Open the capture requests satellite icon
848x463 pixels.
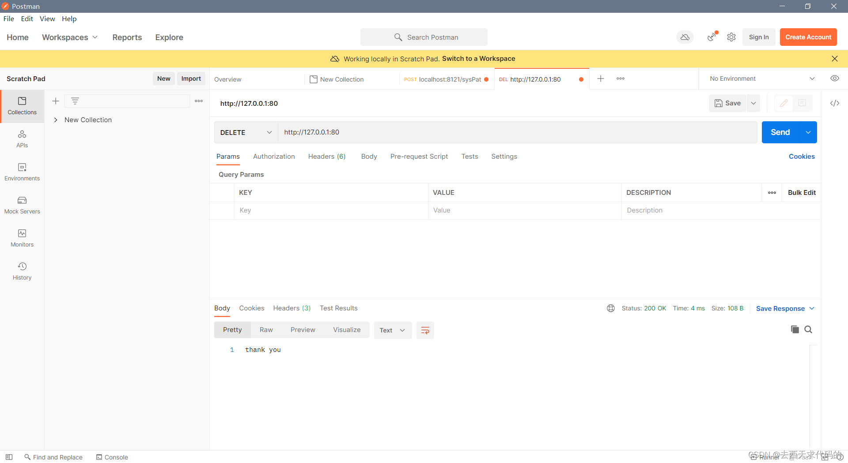[712, 37]
